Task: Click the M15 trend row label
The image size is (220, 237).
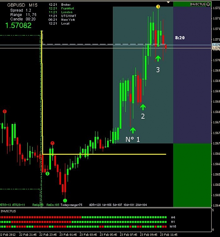Action: click(x=173, y=226)
